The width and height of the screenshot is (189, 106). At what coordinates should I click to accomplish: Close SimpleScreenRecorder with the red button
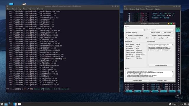point(174,24)
